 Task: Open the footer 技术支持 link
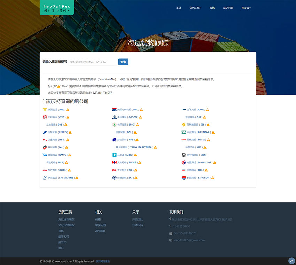tap(138, 225)
